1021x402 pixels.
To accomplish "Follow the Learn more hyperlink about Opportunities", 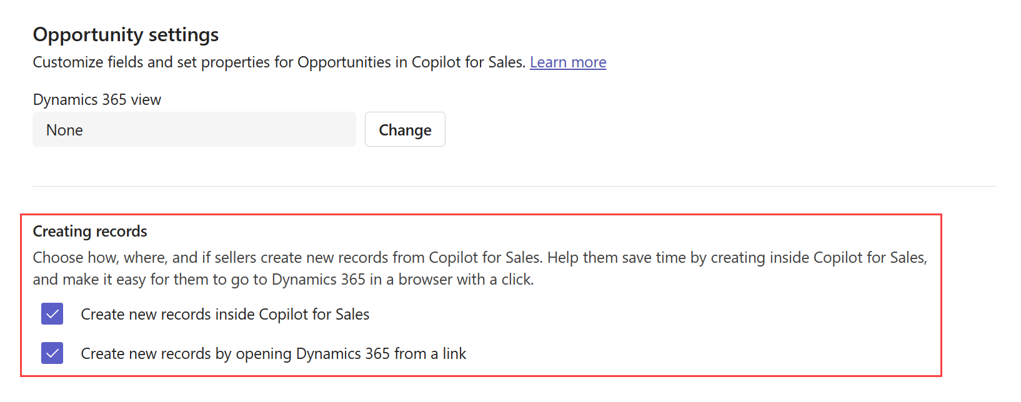I will coord(567,62).
